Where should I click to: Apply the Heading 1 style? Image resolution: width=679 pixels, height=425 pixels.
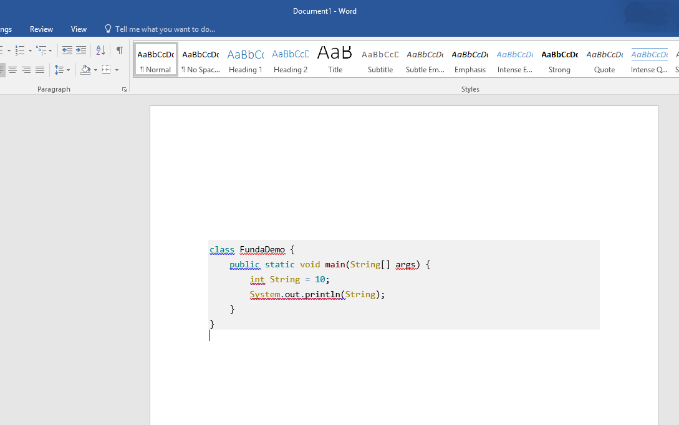(x=246, y=60)
